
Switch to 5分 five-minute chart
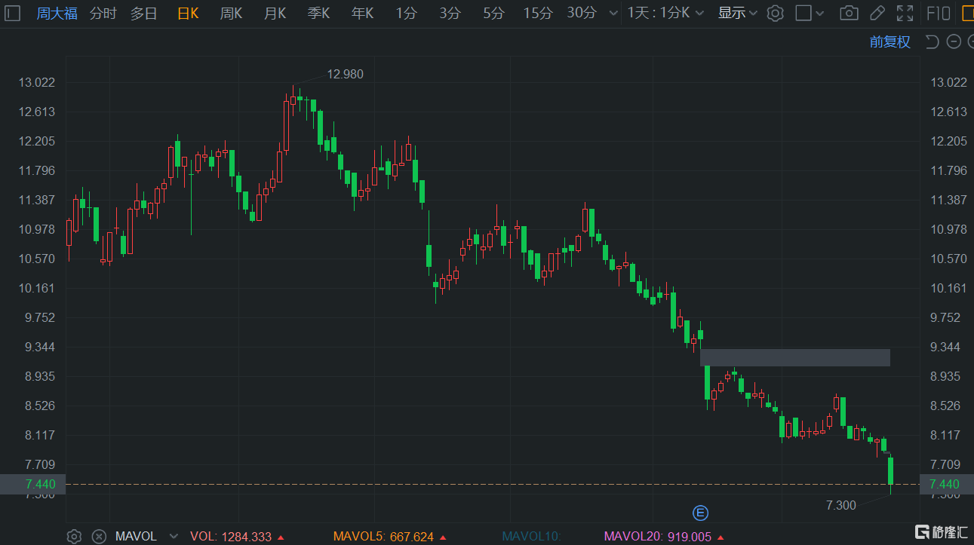[493, 13]
